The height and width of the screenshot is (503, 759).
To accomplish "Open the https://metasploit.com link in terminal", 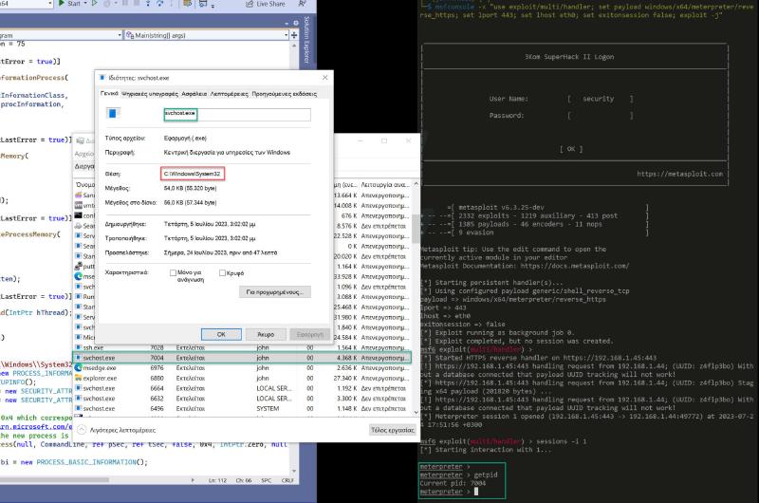I will point(679,174).
